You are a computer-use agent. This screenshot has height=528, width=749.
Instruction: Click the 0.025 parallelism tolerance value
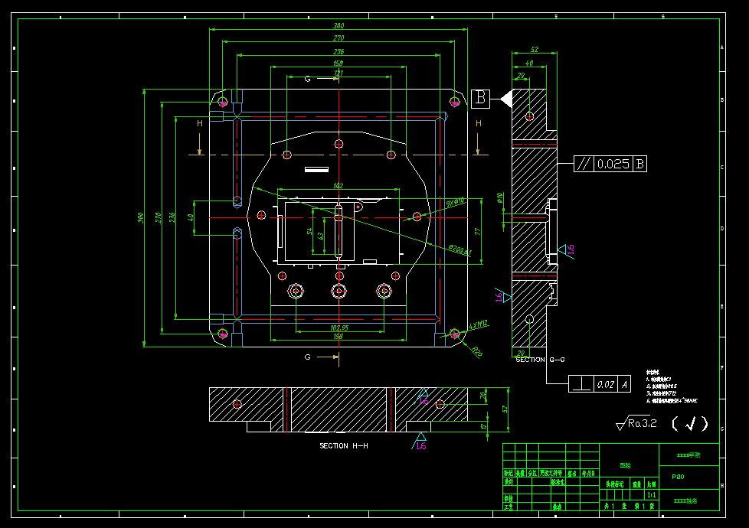[x=613, y=164]
